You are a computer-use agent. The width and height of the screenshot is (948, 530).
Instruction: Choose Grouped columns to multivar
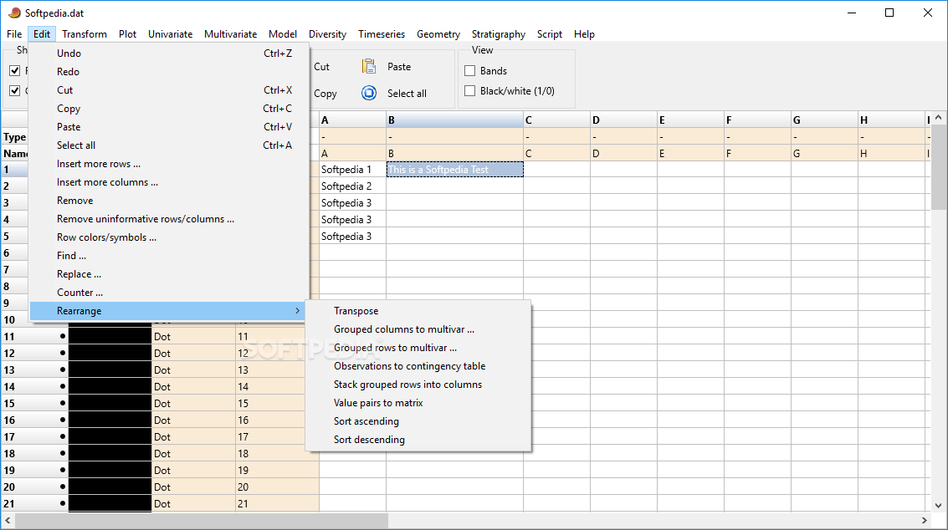tap(418, 329)
